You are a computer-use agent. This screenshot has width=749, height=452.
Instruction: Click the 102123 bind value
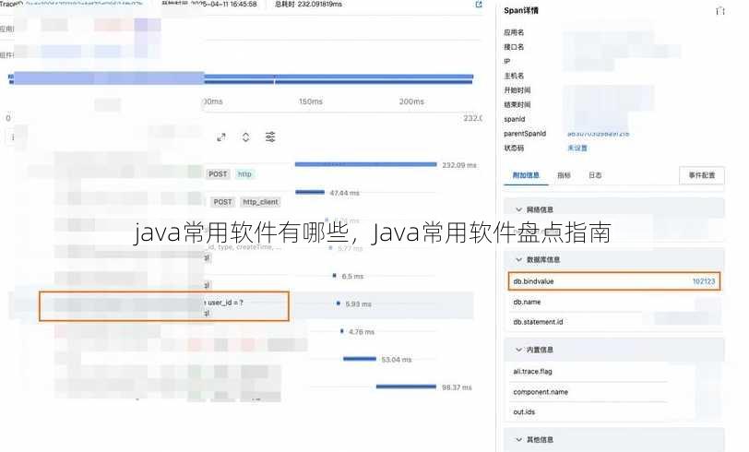point(704,281)
